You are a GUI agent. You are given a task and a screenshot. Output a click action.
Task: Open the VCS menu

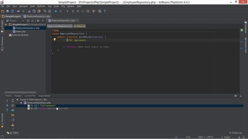(x=63, y=6)
